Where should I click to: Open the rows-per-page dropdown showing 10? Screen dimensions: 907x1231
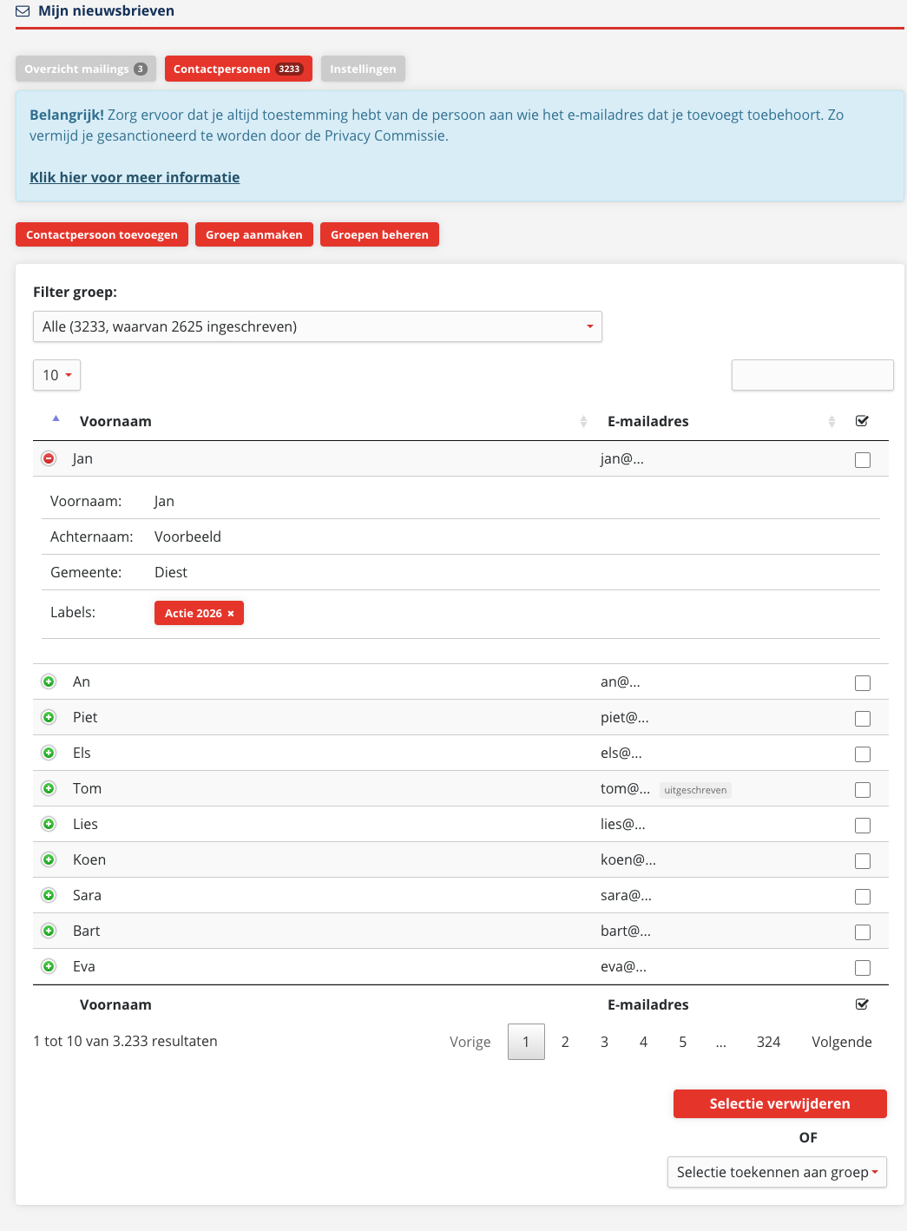point(56,375)
